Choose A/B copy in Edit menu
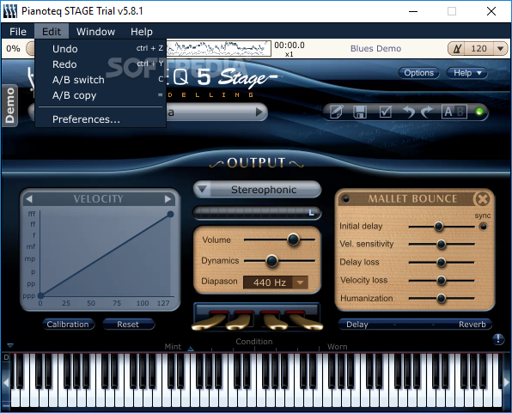This screenshot has width=512, height=413. pos(101,95)
